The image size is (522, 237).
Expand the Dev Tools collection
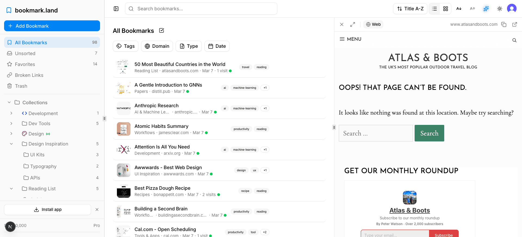tap(11, 123)
